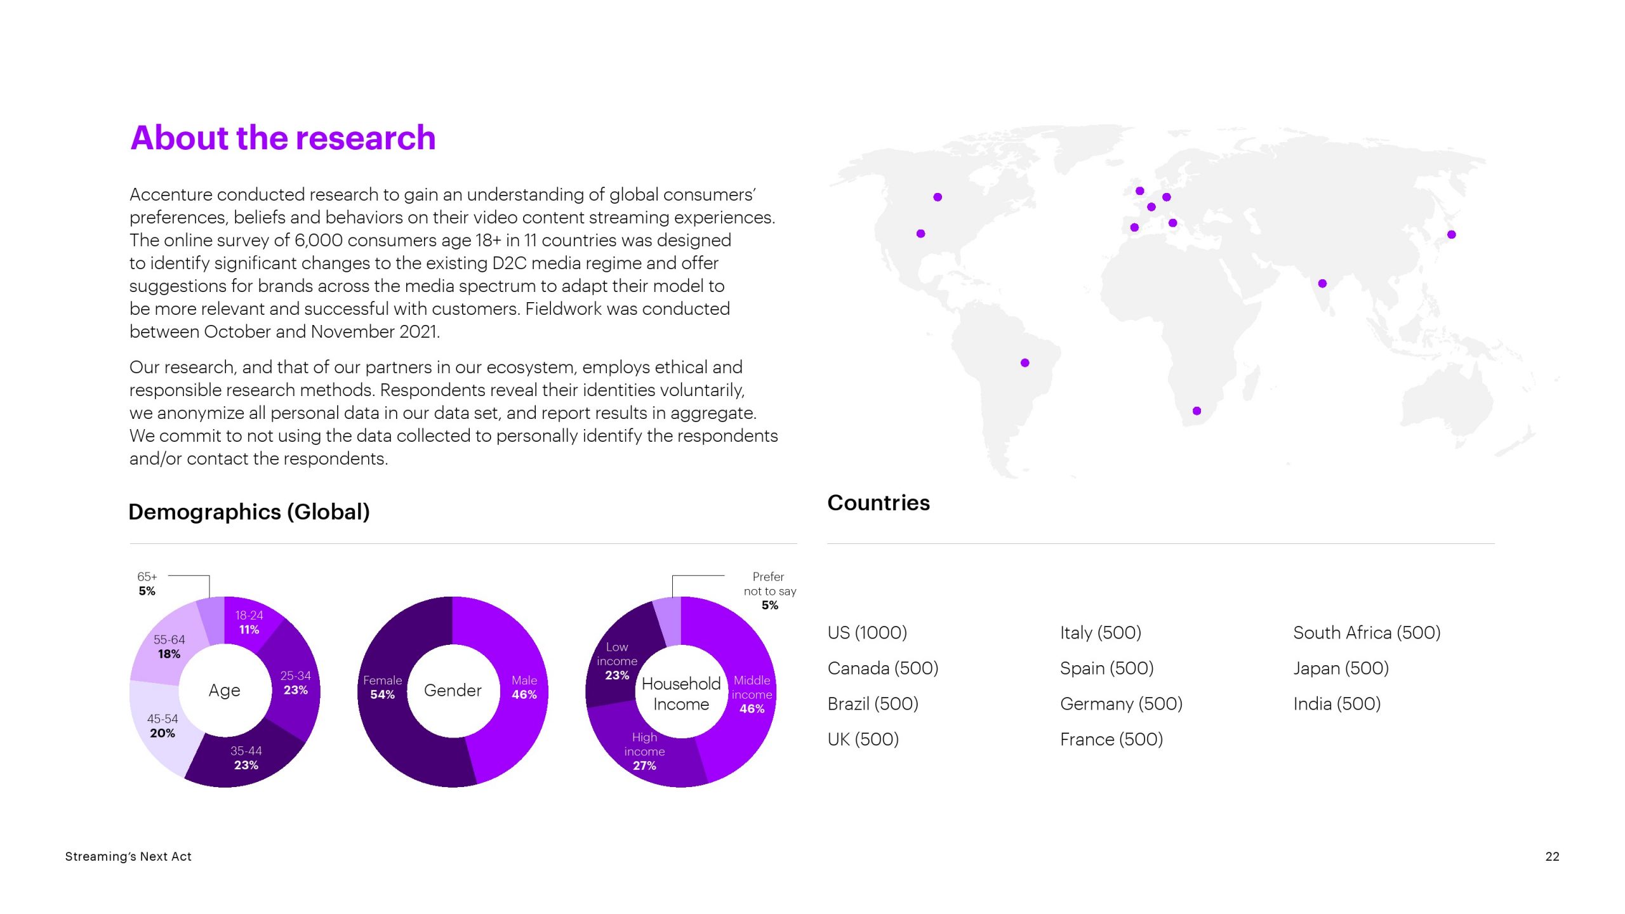Screen dimensions: 1625x914
Task: Click the South Africa (500) list entry
Action: click(x=1367, y=633)
